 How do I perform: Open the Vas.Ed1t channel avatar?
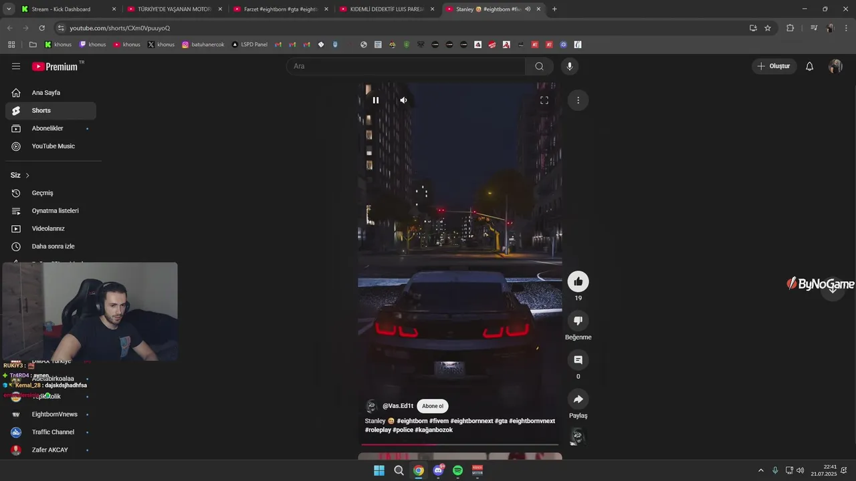[371, 406]
